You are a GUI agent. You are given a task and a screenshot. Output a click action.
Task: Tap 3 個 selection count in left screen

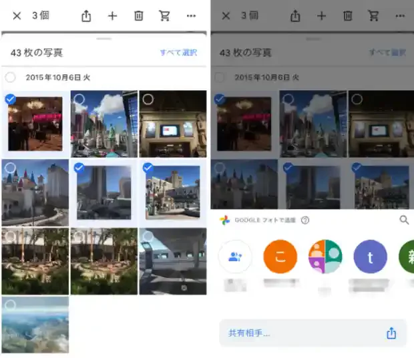click(x=41, y=15)
